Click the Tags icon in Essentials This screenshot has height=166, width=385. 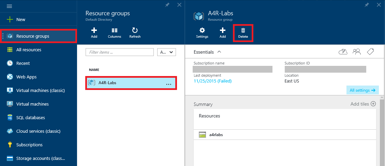(370, 52)
